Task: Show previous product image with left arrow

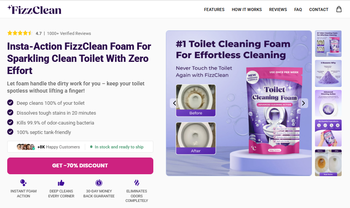Action: coord(175,103)
